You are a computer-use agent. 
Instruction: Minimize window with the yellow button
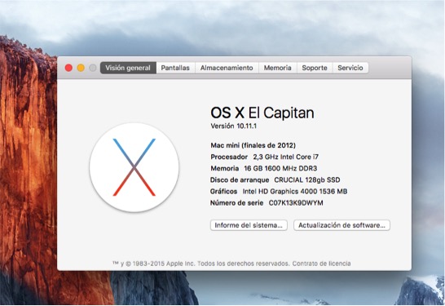[81, 68]
